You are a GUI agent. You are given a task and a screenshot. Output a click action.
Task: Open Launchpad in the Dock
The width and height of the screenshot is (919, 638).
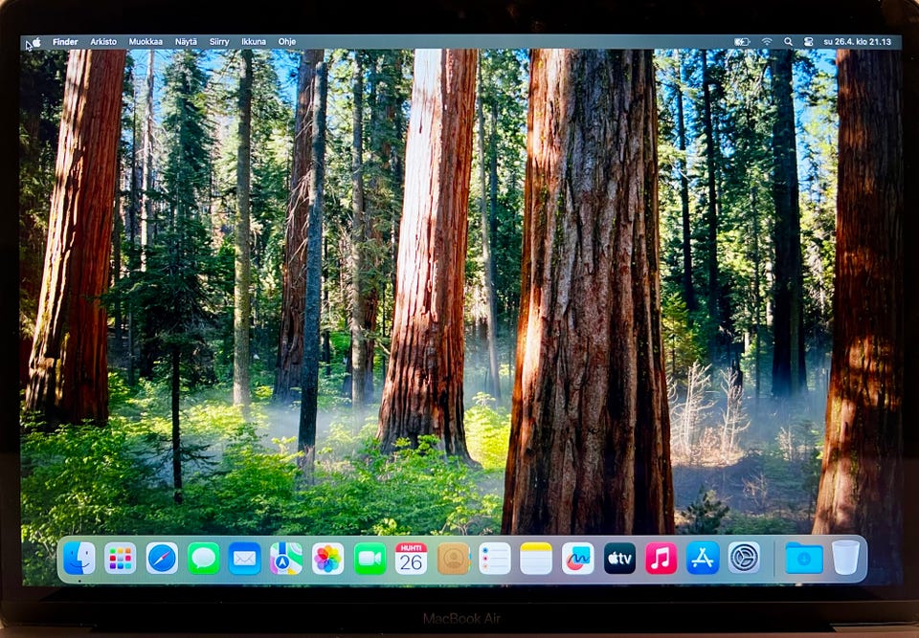(121, 559)
